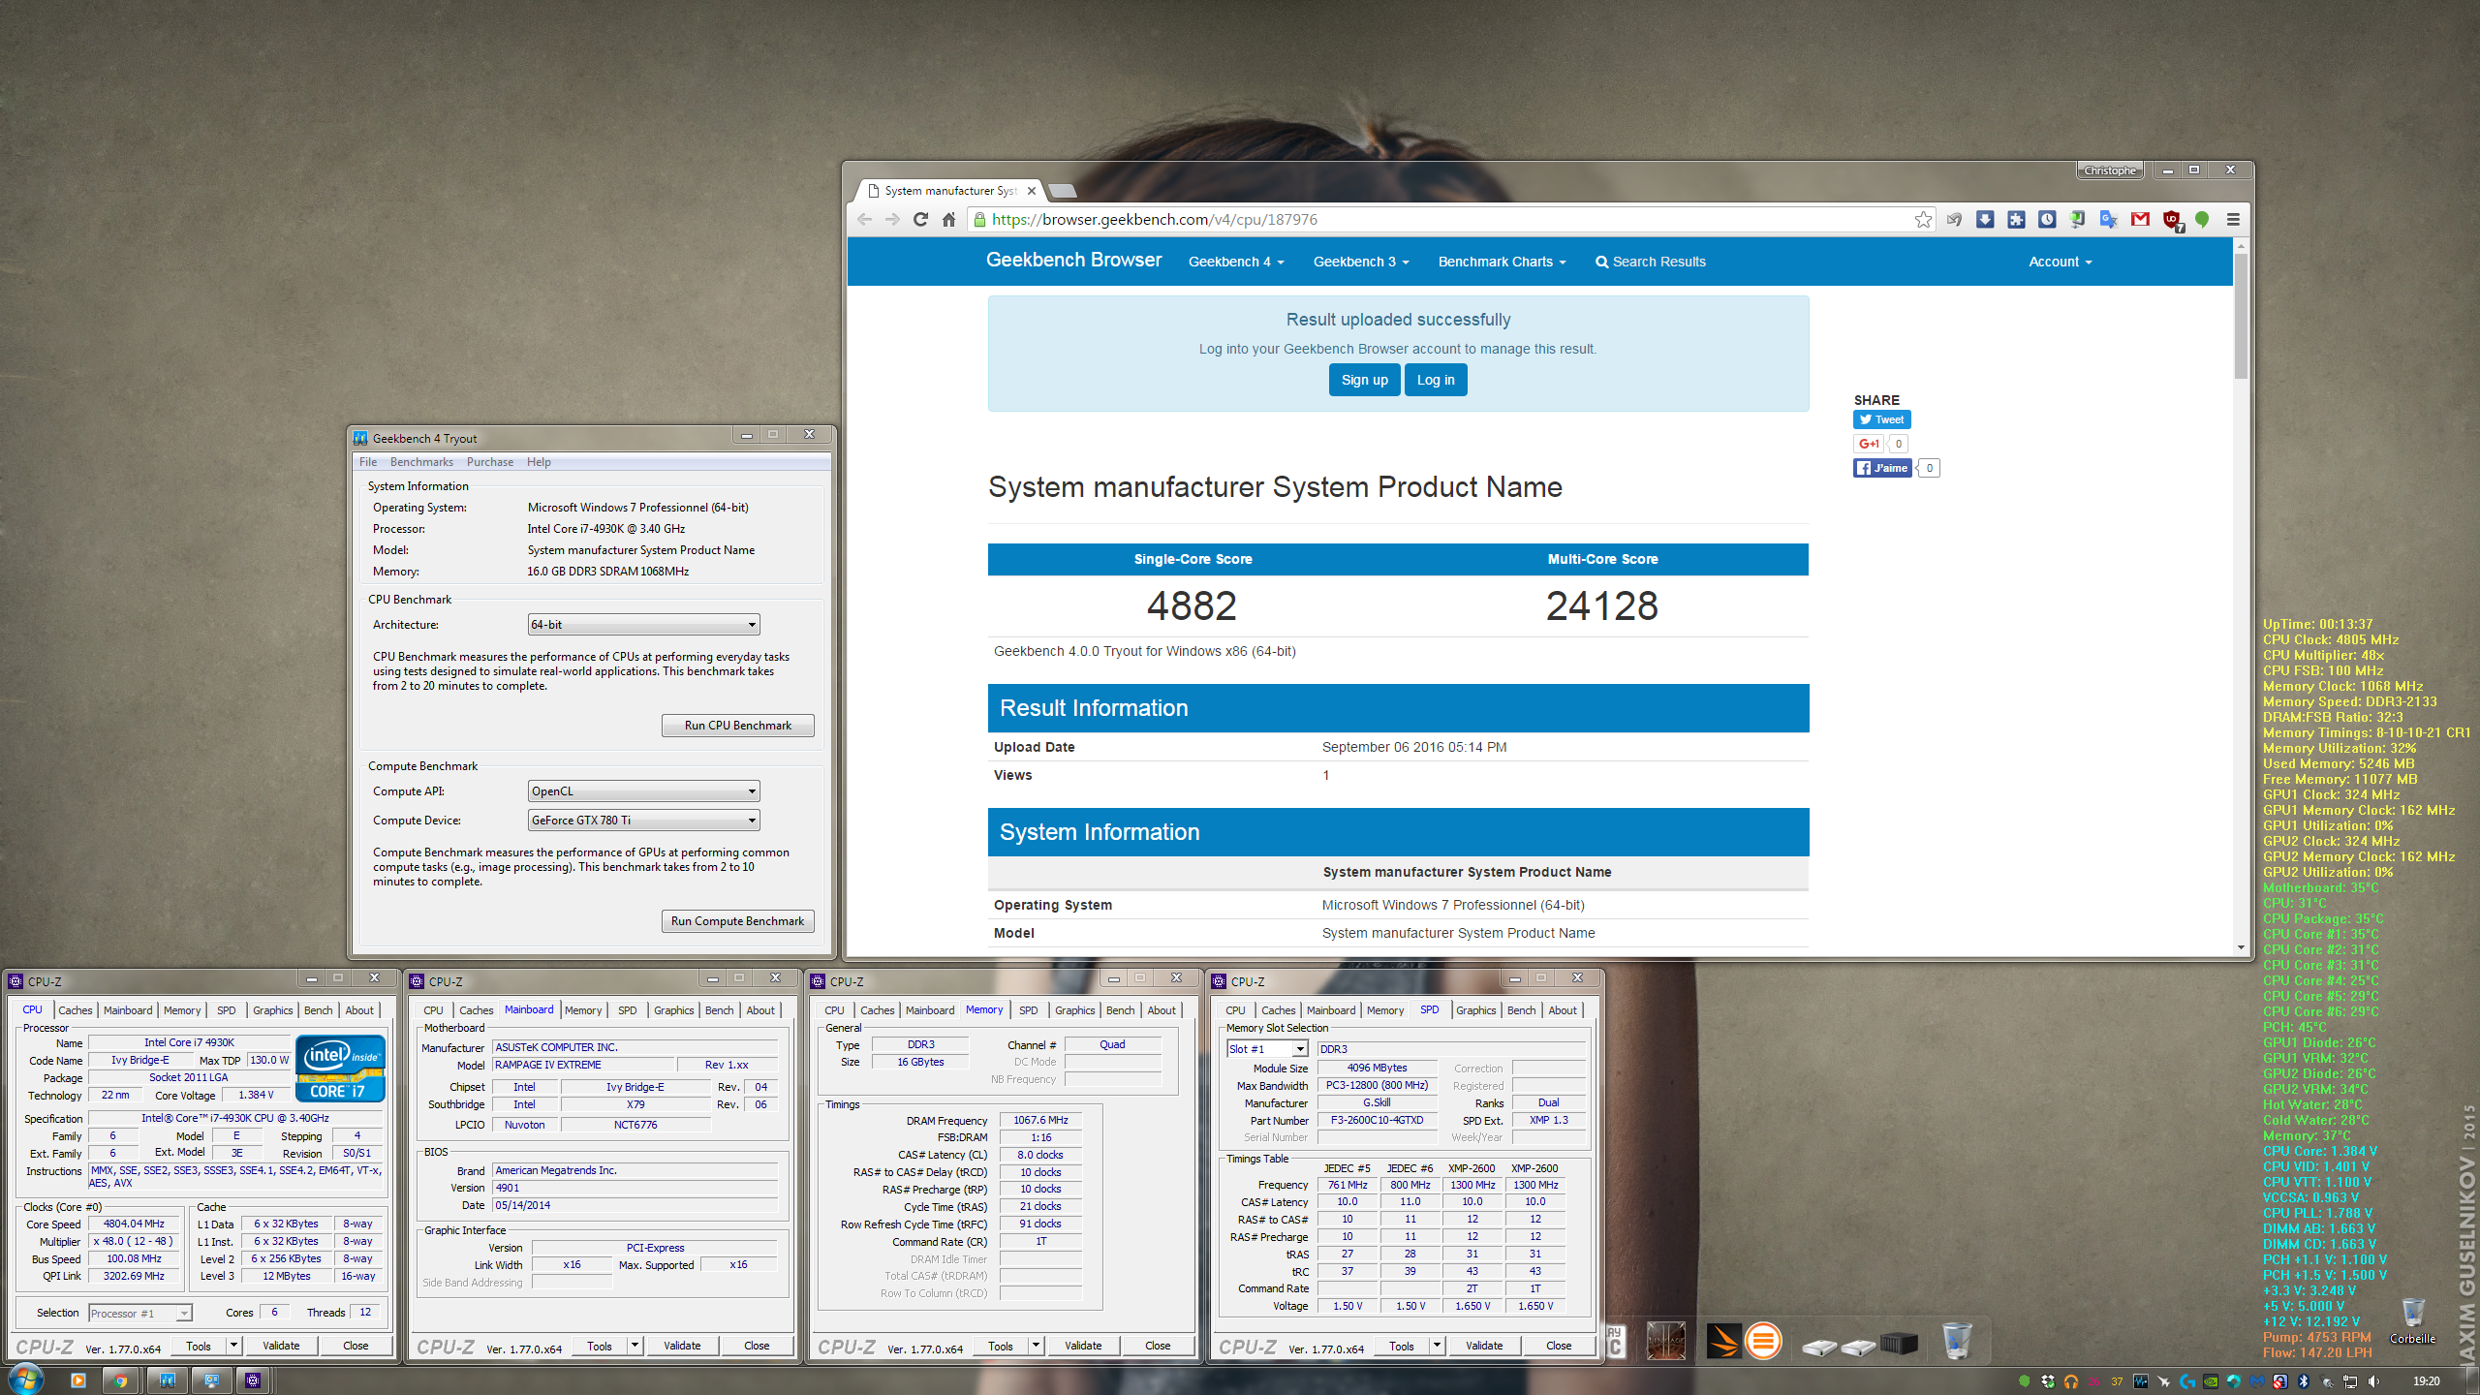Open the Gmail checker extension

pyautogui.click(x=2140, y=220)
